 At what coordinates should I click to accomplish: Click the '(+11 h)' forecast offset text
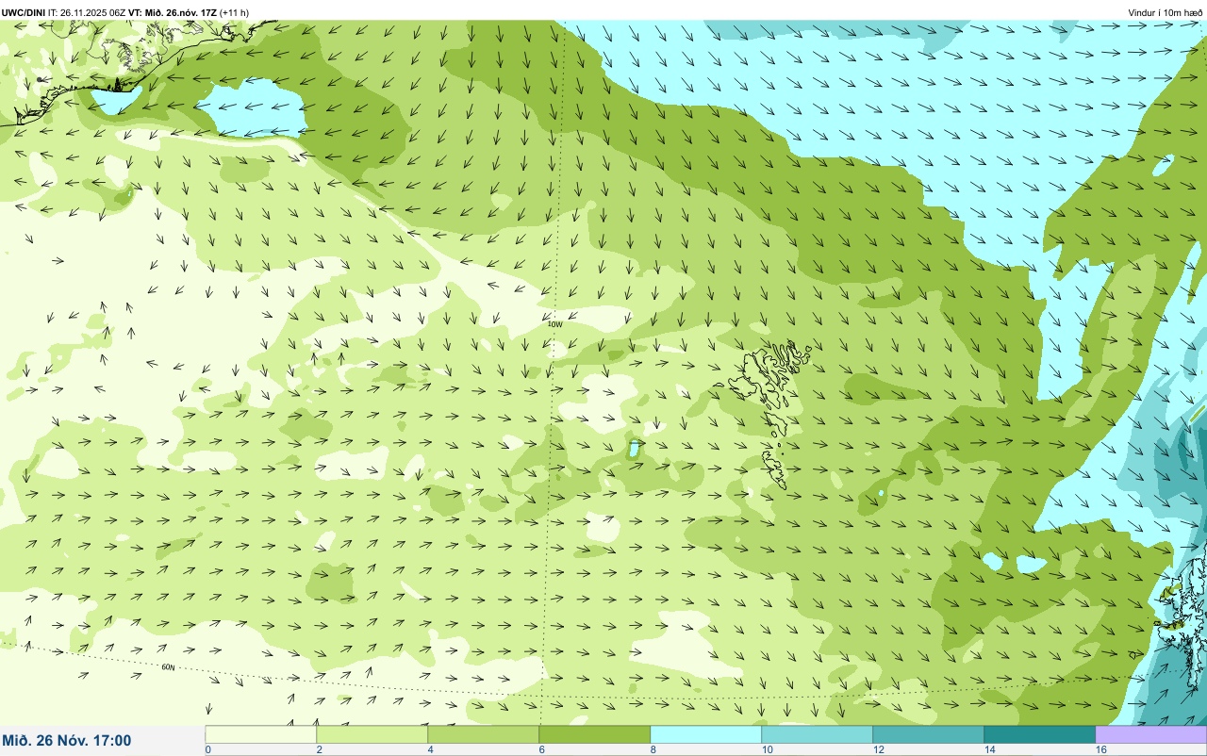234,12
